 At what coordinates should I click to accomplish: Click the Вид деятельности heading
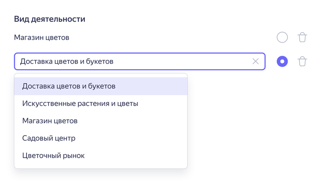pos(49,19)
